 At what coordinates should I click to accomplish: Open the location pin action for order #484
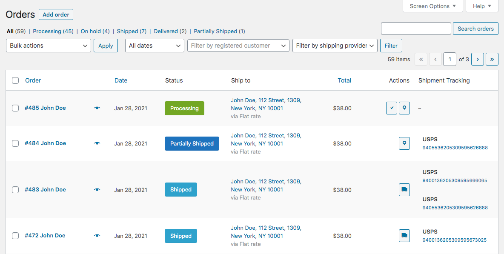click(404, 143)
